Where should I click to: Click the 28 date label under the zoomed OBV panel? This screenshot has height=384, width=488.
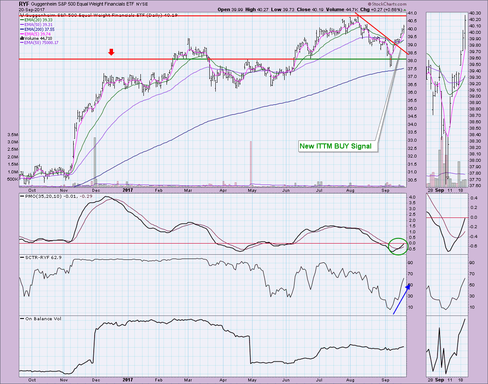tap(430, 380)
